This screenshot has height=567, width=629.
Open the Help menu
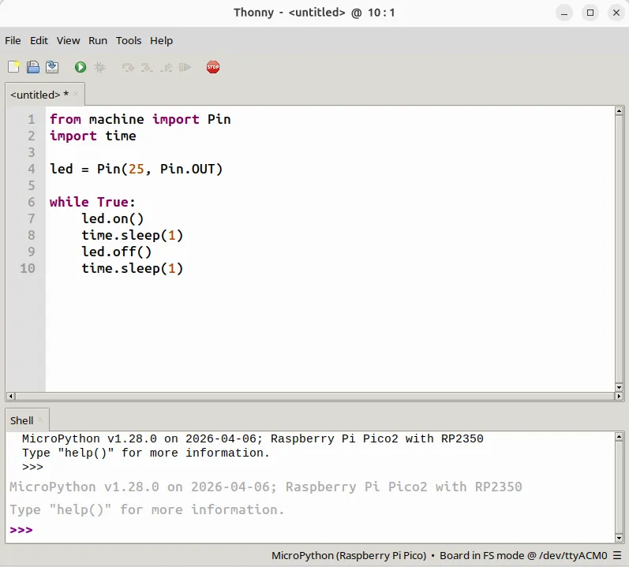coord(161,40)
